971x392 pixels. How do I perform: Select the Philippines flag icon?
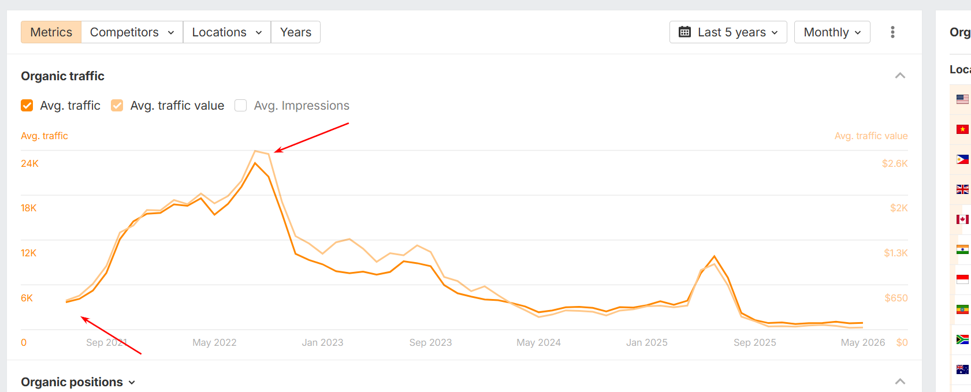962,159
